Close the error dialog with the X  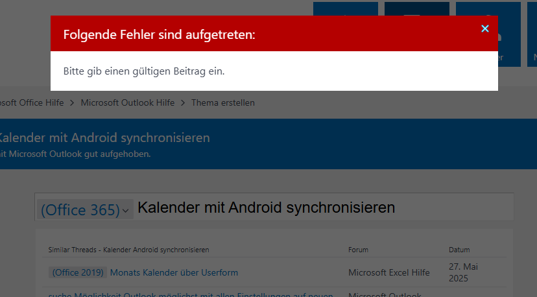[x=485, y=29]
